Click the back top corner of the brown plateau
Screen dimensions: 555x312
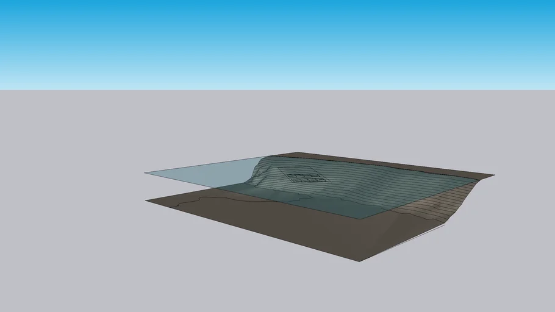point(295,153)
